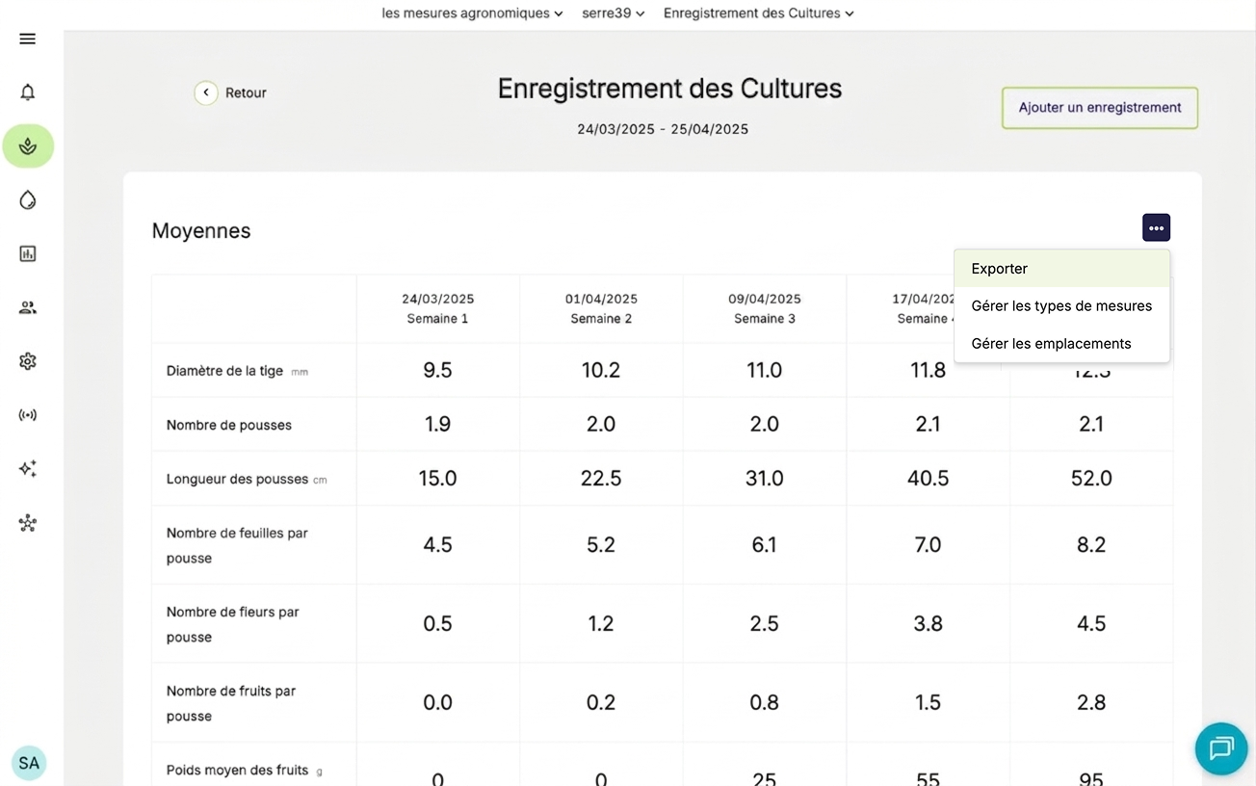Viewport: 1256px width, 786px height.
Task: Click 'Nombre de fleurs par pousse' row label
Action: point(232,624)
